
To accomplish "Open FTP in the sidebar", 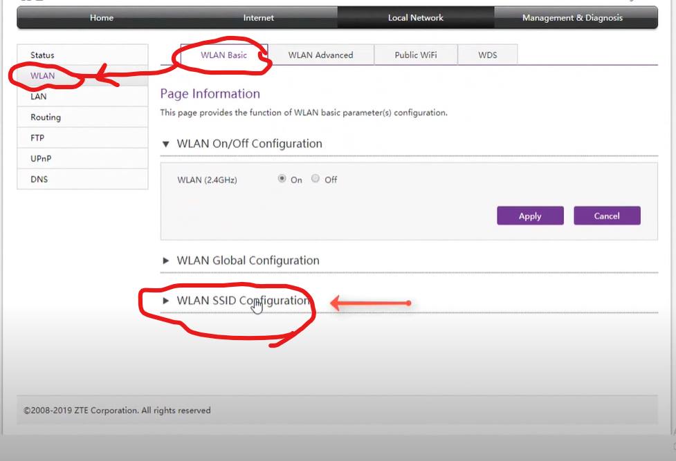I will 37,138.
